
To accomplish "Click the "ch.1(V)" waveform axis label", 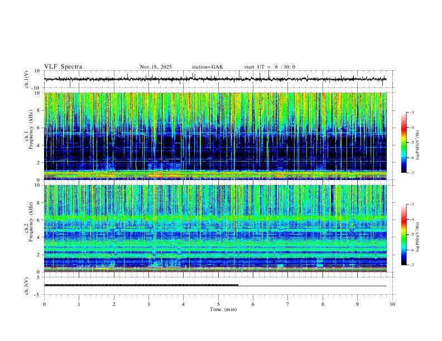I will click(27, 79).
